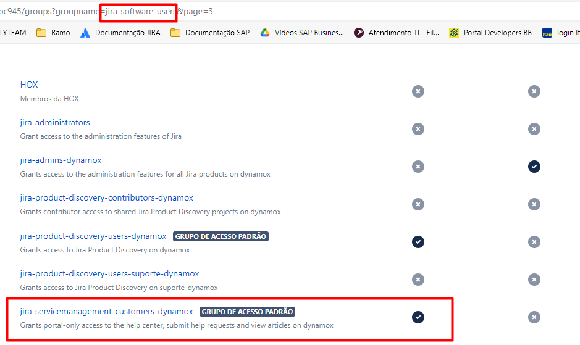Open Vídeos SAP Business Drive bookmark
This screenshot has width=580, height=345.
[302, 33]
